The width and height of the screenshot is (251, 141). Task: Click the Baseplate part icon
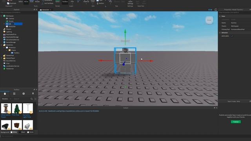click(x=7, y=26)
